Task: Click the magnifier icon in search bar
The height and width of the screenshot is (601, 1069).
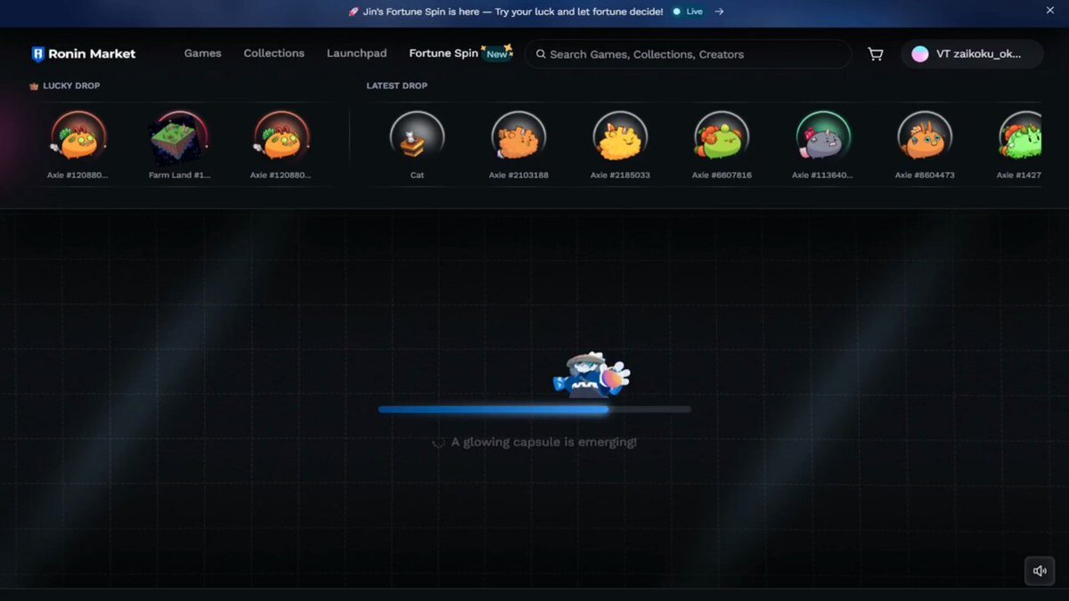Action: click(x=540, y=54)
